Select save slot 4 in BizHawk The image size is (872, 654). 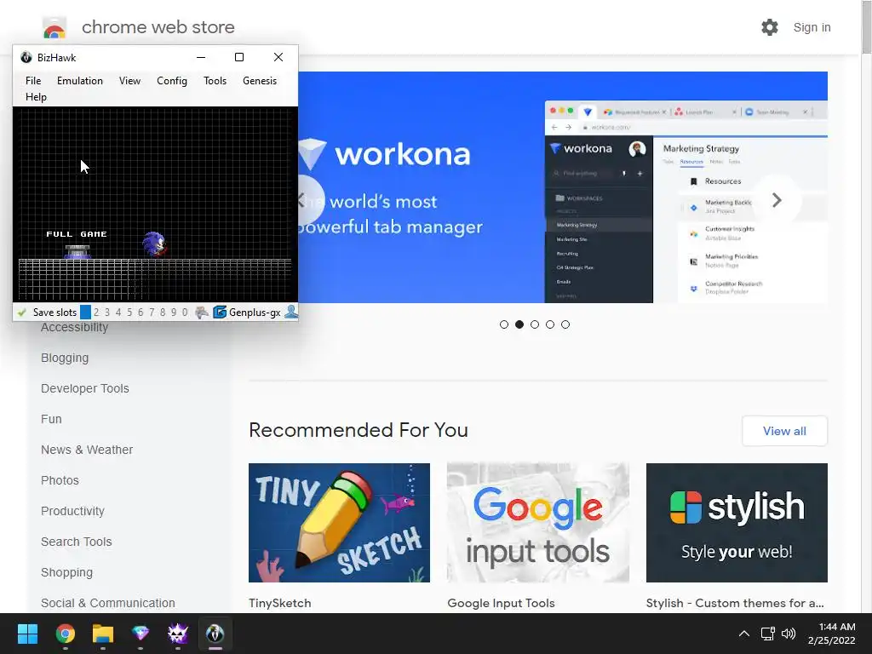click(x=118, y=312)
